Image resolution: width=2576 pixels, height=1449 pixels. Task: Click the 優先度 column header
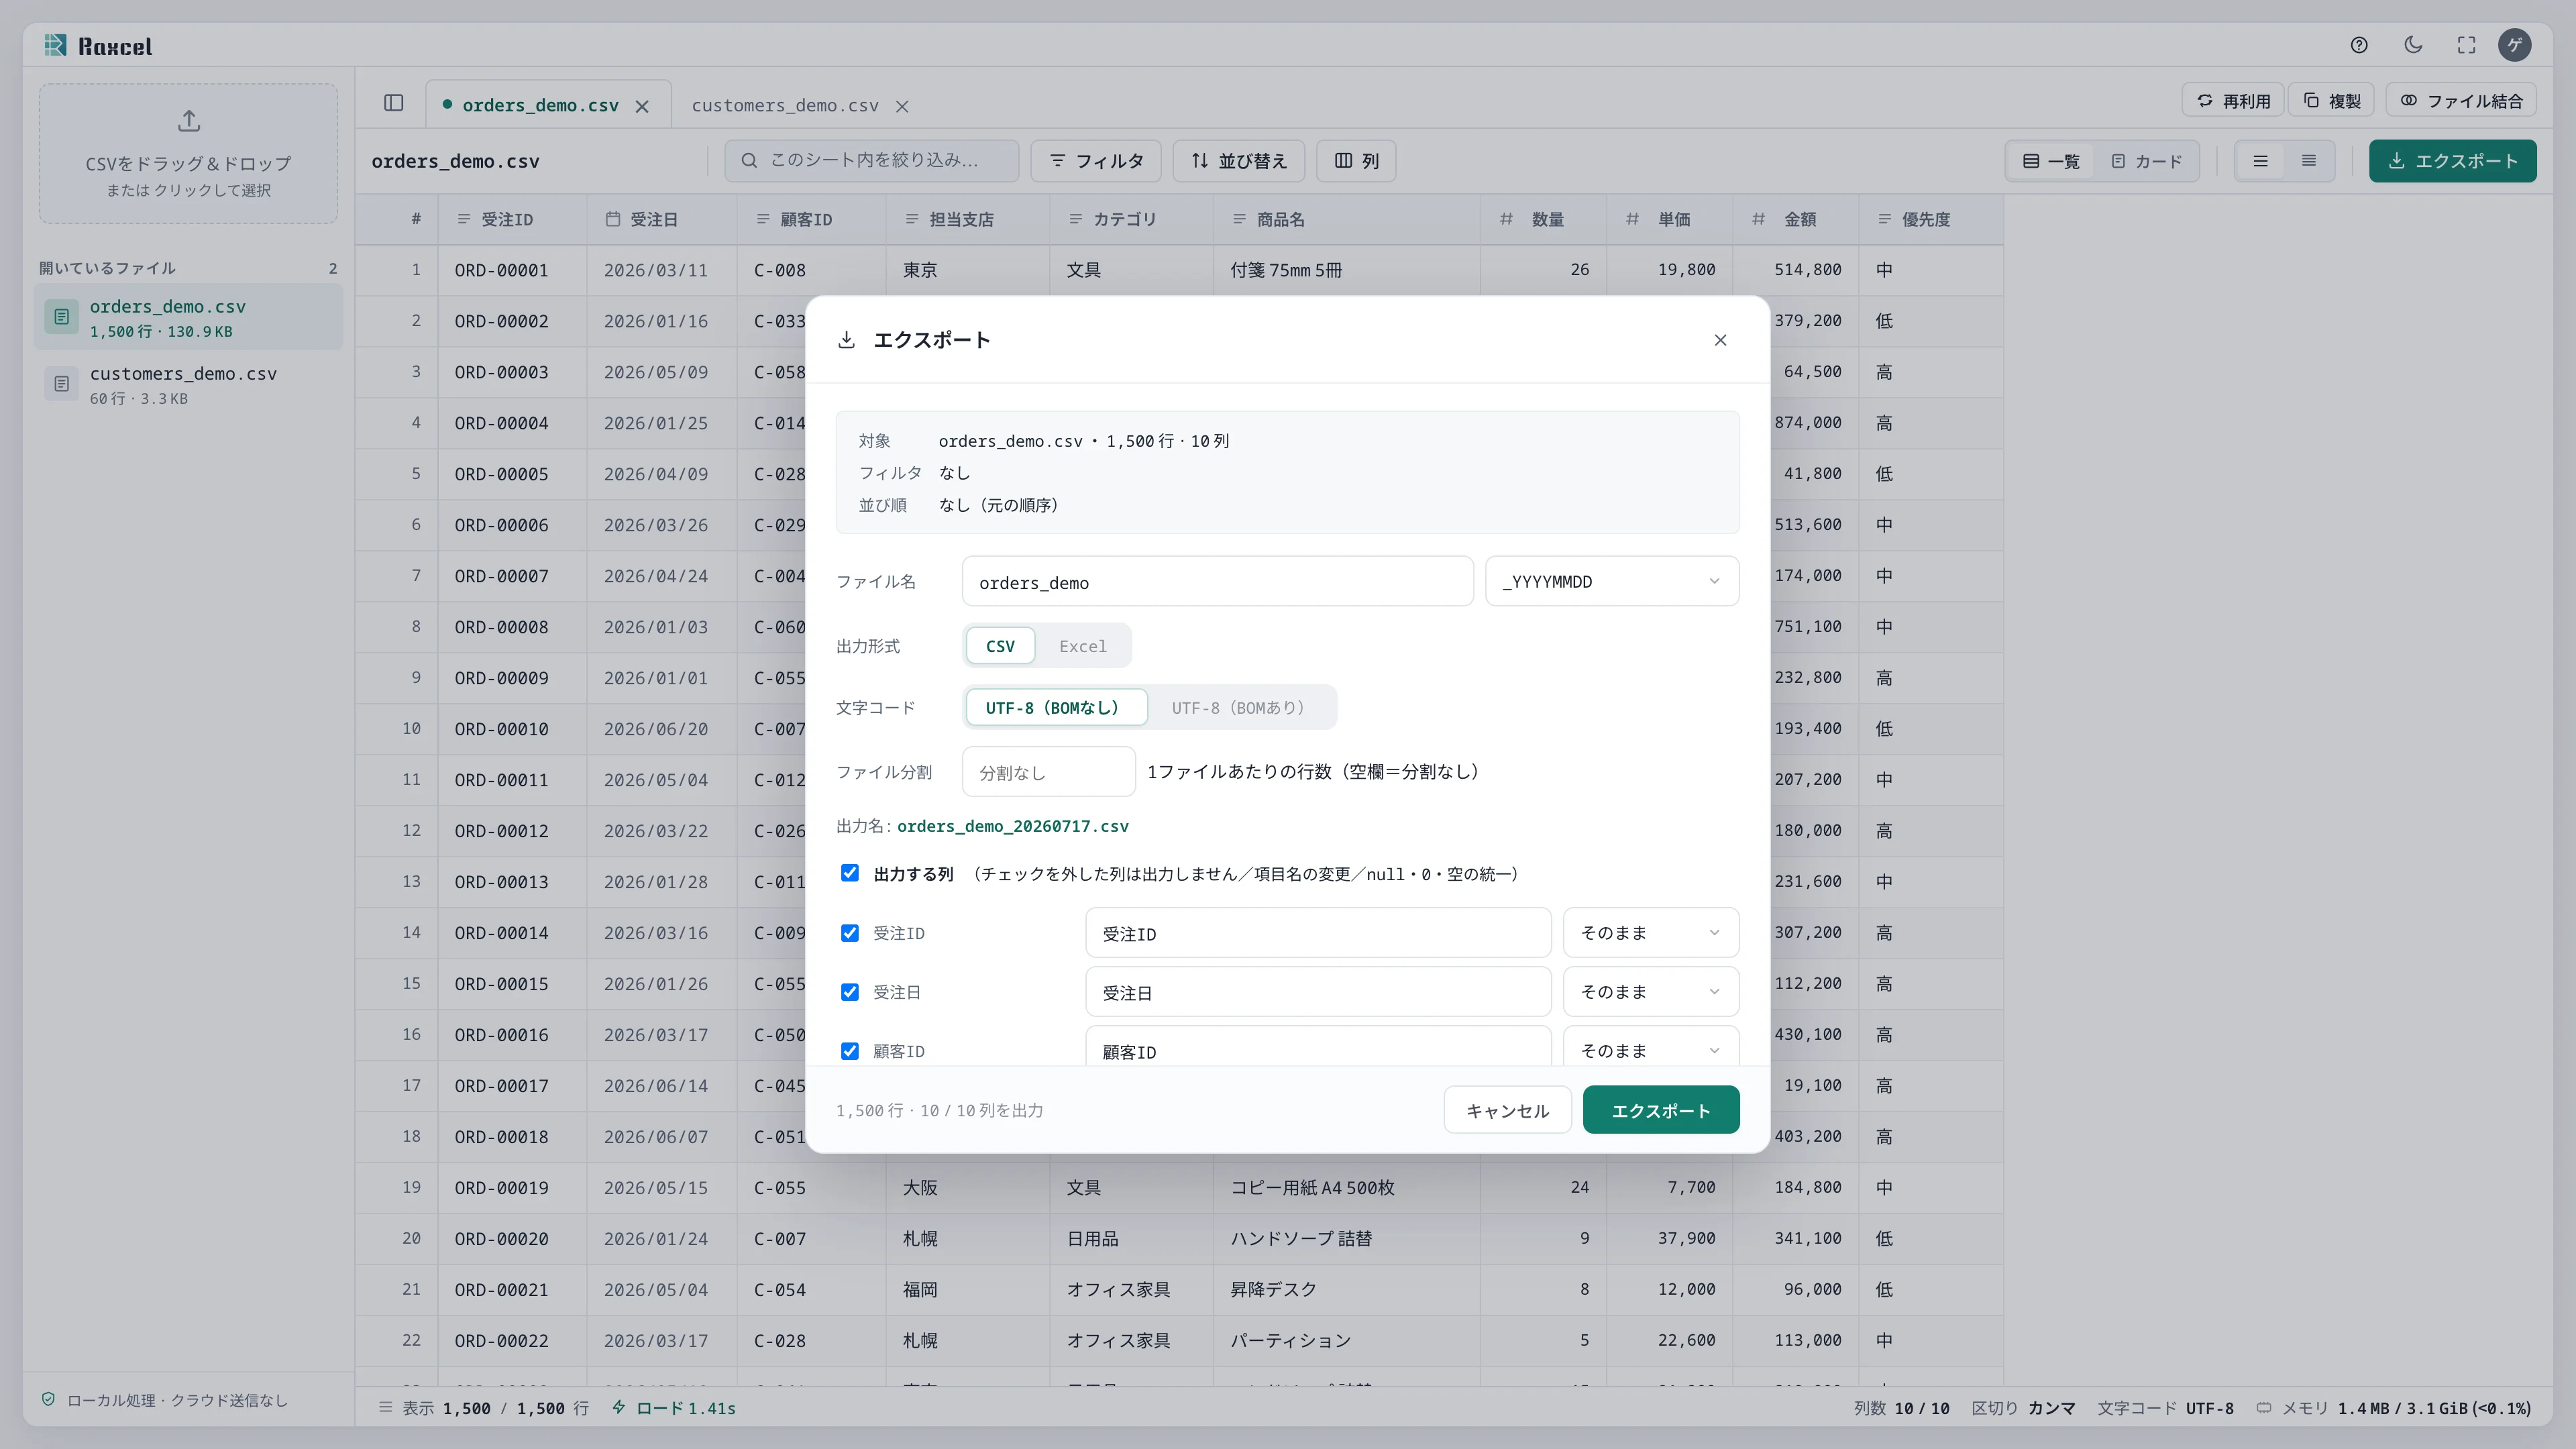(x=1930, y=219)
